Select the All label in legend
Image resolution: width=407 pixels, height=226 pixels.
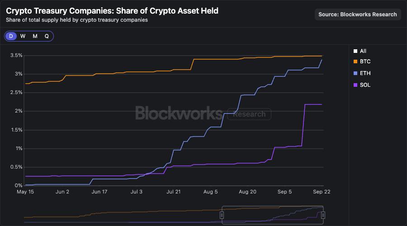coord(363,52)
